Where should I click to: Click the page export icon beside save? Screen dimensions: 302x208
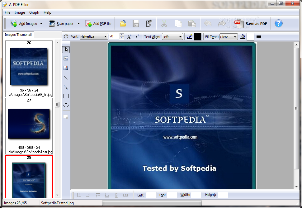(x=149, y=23)
